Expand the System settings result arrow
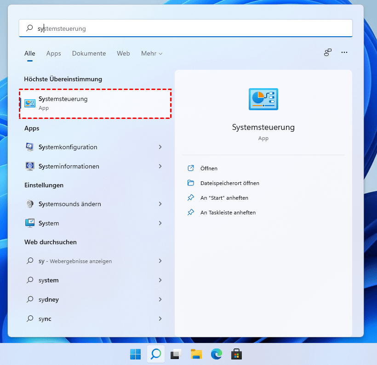 pos(160,223)
